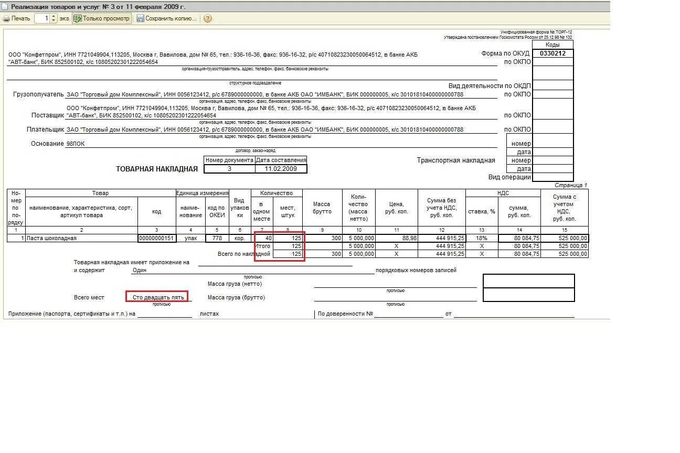Click the per-place quantity cell 40
Image resolution: width=680 pixels, height=453 pixels.
coord(262,238)
